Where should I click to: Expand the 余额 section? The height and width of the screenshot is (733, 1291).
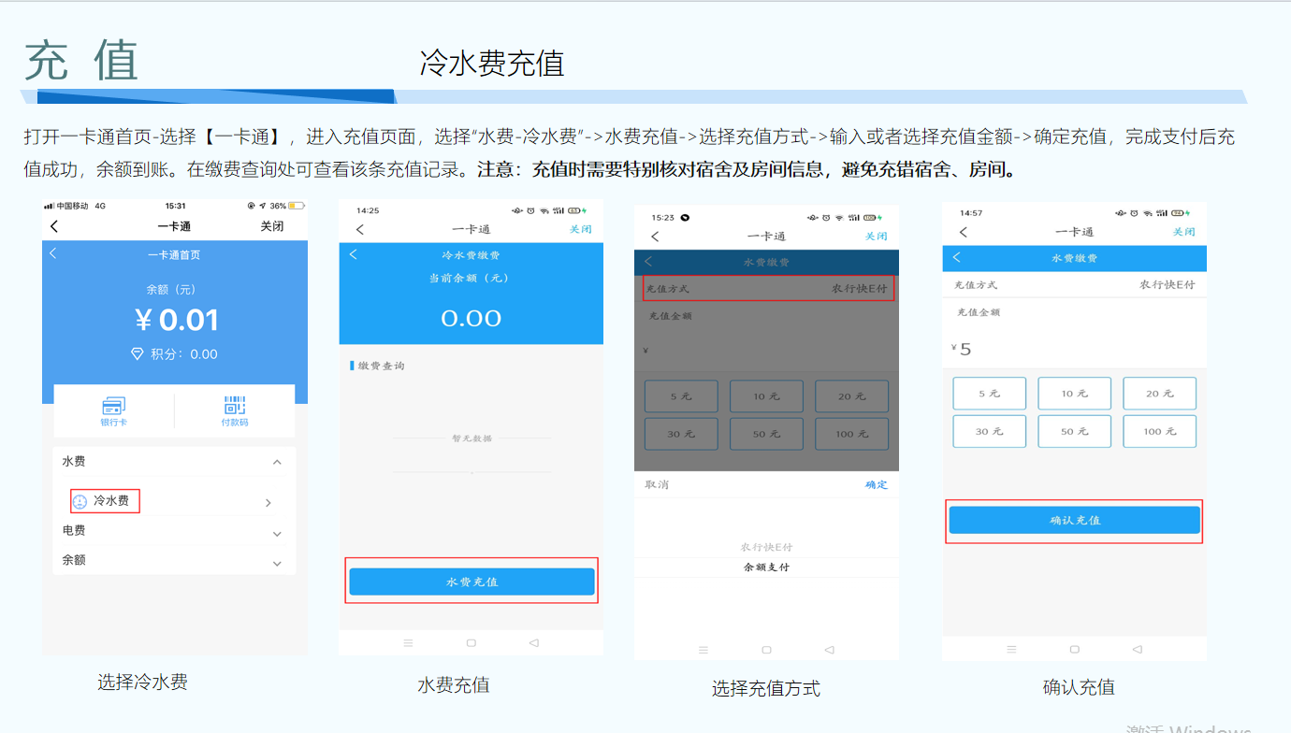pos(277,563)
